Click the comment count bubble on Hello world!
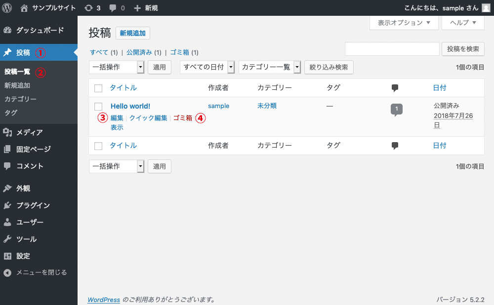494x305 pixels. click(396, 109)
